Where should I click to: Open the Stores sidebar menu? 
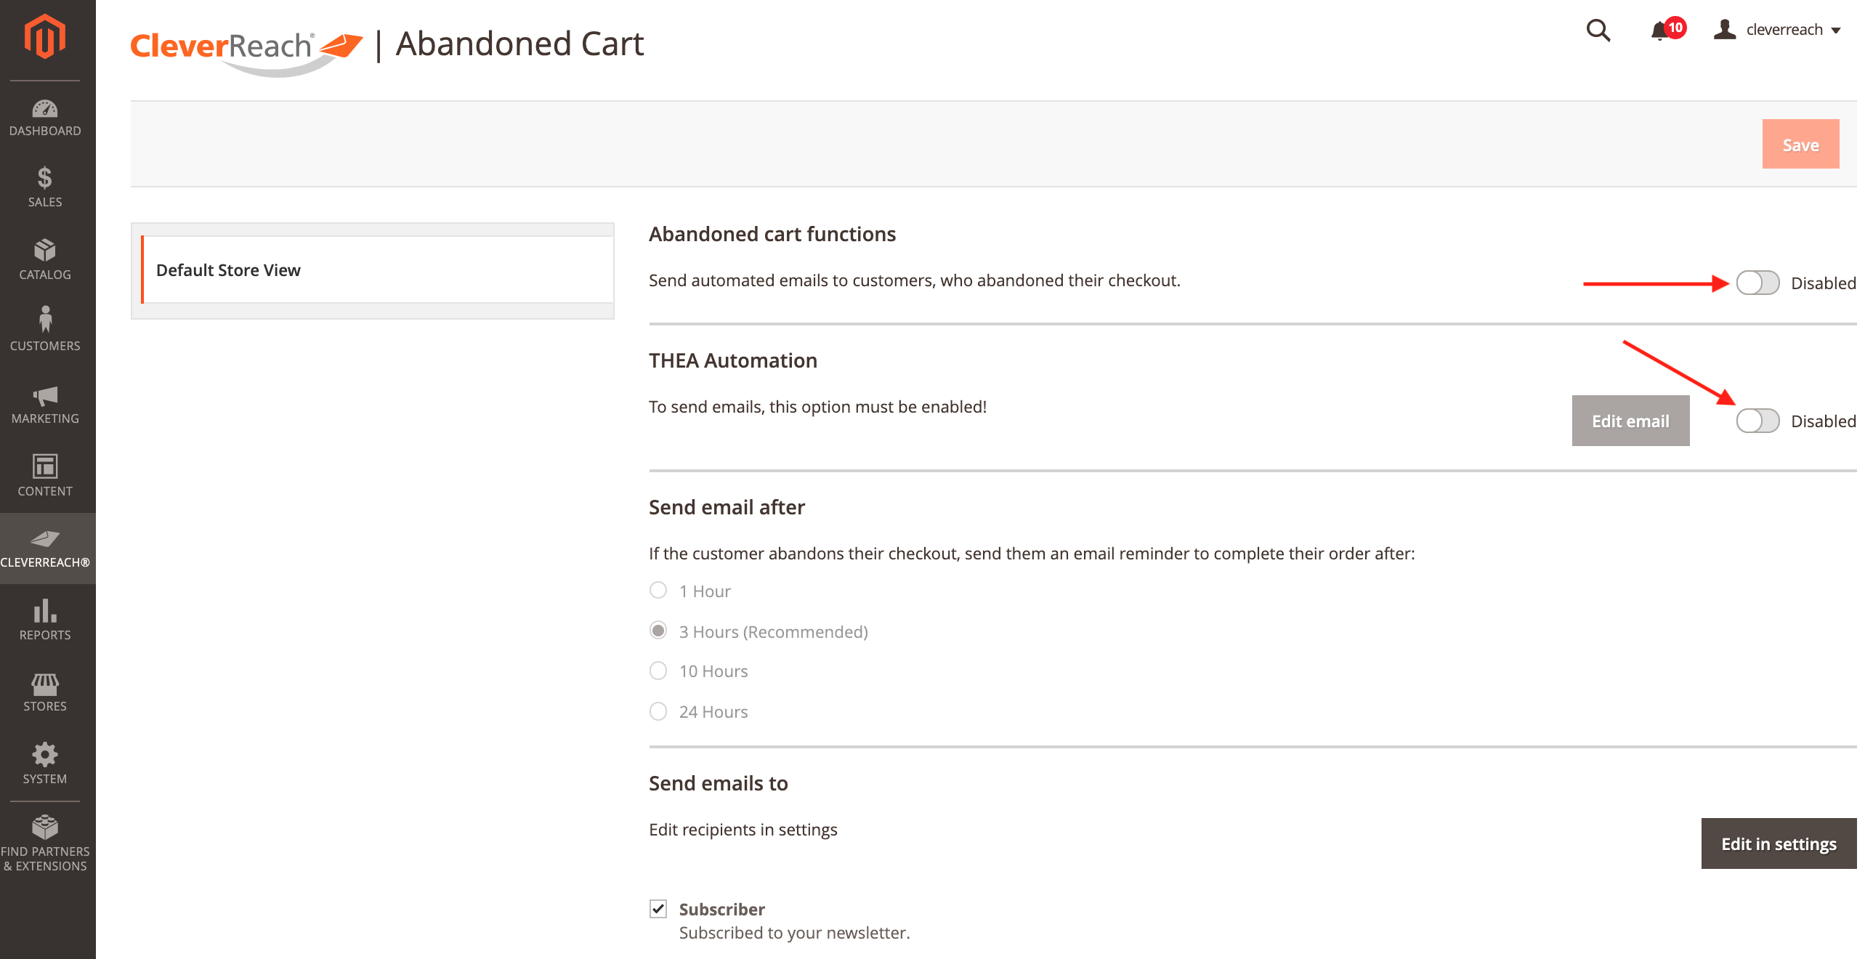(45, 692)
